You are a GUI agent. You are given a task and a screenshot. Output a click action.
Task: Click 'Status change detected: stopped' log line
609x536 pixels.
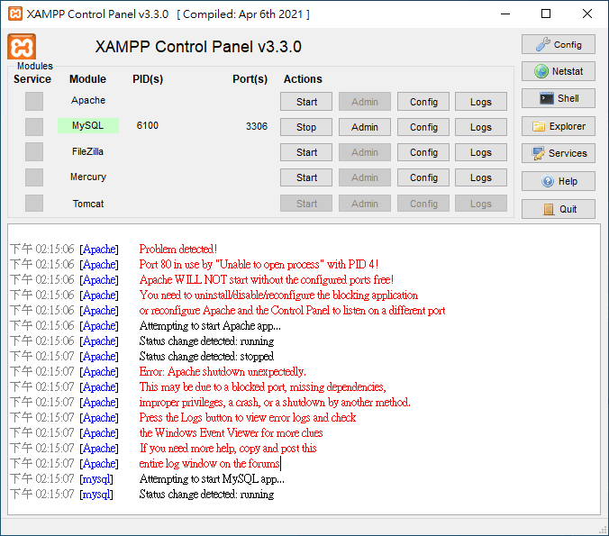point(206,356)
